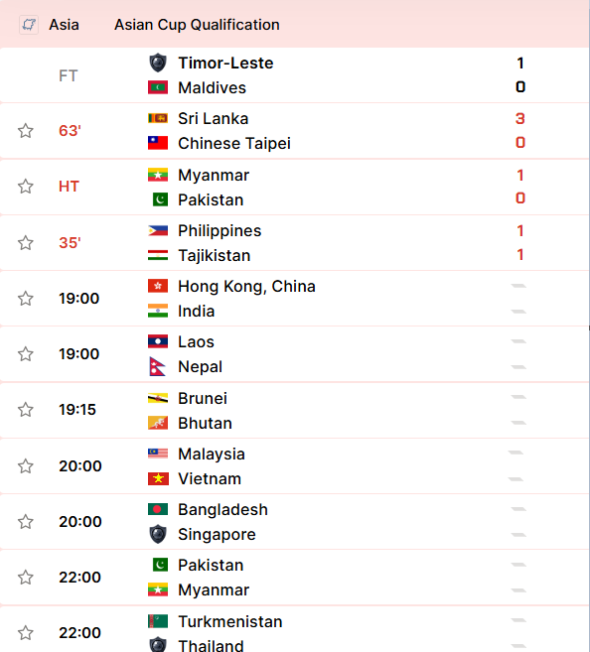The width and height of the screenshot is (590, 652).
Task: Click the 20:00 Bangladesh vs Singapore kickoff time
Action: pos(80,521)
